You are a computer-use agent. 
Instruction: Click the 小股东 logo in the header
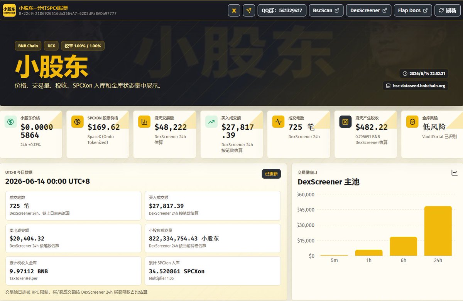pos(9,10)
